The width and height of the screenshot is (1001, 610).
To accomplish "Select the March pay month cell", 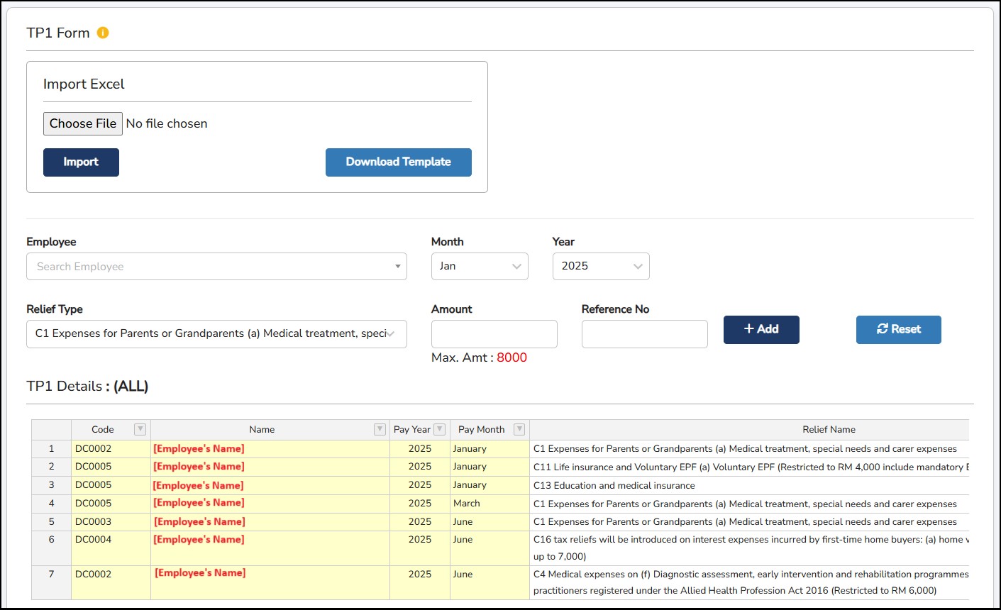I will 467,503.
